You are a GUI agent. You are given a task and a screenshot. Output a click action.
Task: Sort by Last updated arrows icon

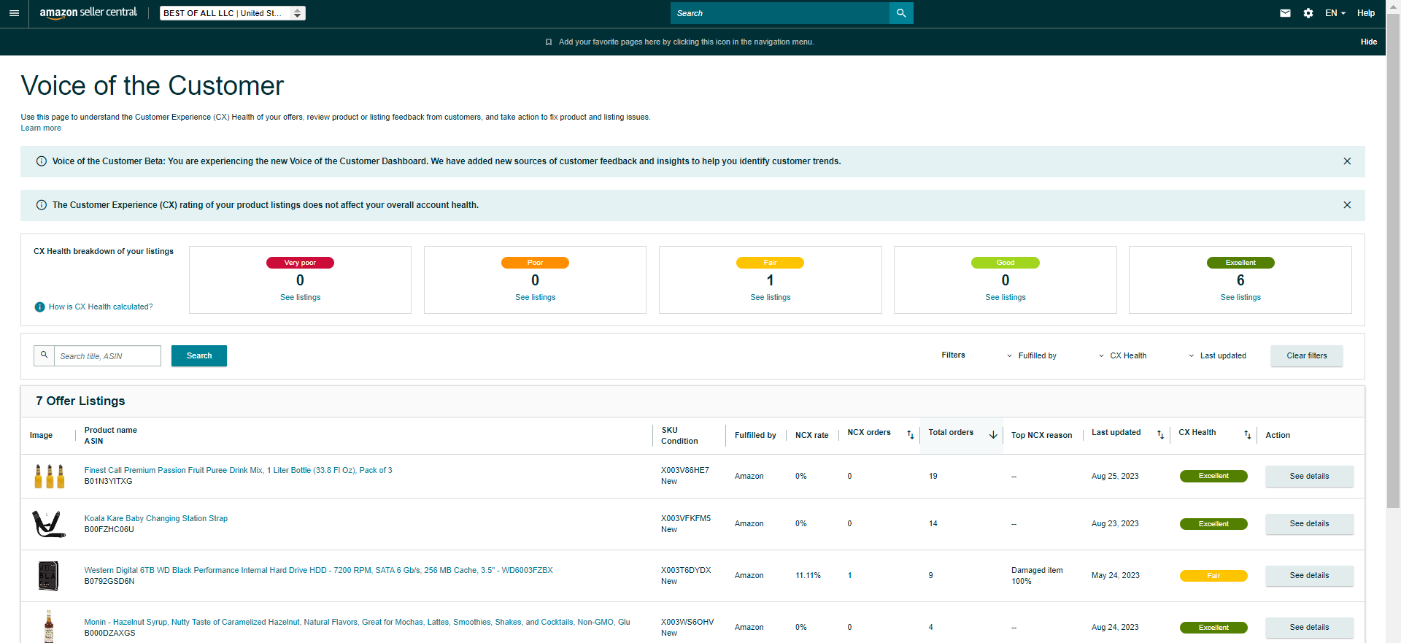[1160, 435]
